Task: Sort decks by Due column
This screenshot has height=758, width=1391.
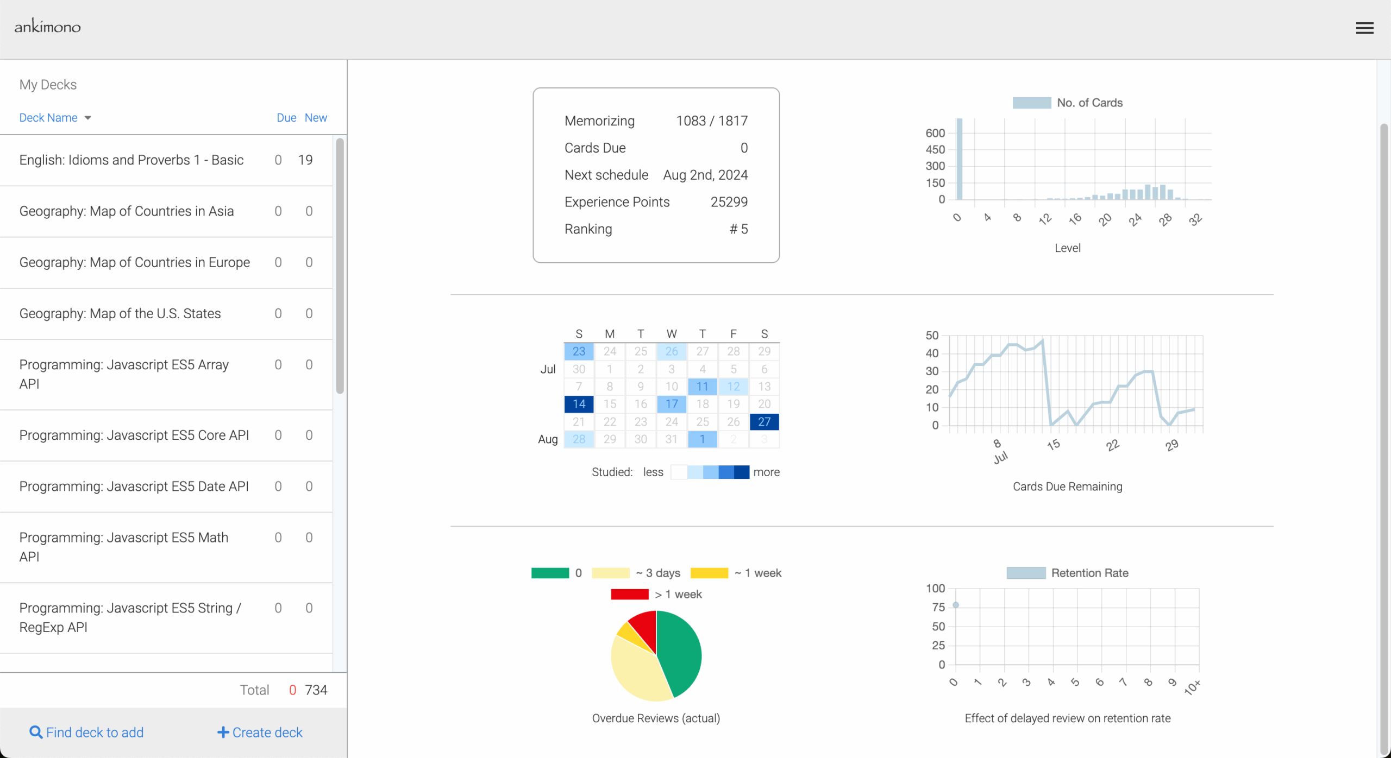Action: pos(286,118)
